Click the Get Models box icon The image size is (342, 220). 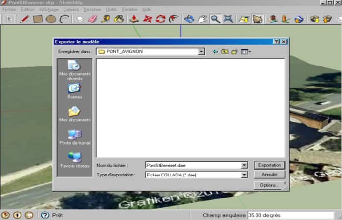tap(314, 19)
